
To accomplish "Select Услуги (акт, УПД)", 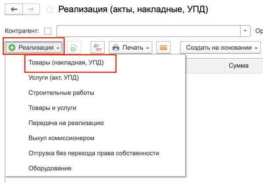I will (53, 78).
